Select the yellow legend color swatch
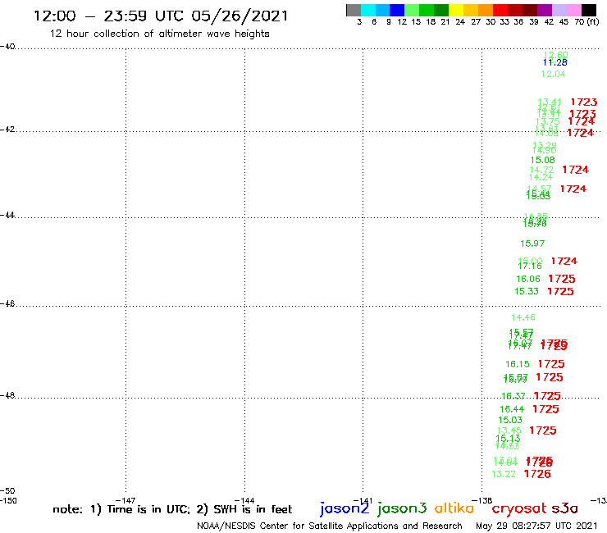This screenshot has height=533, width=607. [456, 10]
